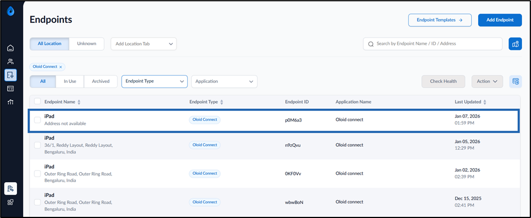
Task: Click the highlighted document sidebar icon near bottom
Action: pyautogui.click(x=11, y=189)
